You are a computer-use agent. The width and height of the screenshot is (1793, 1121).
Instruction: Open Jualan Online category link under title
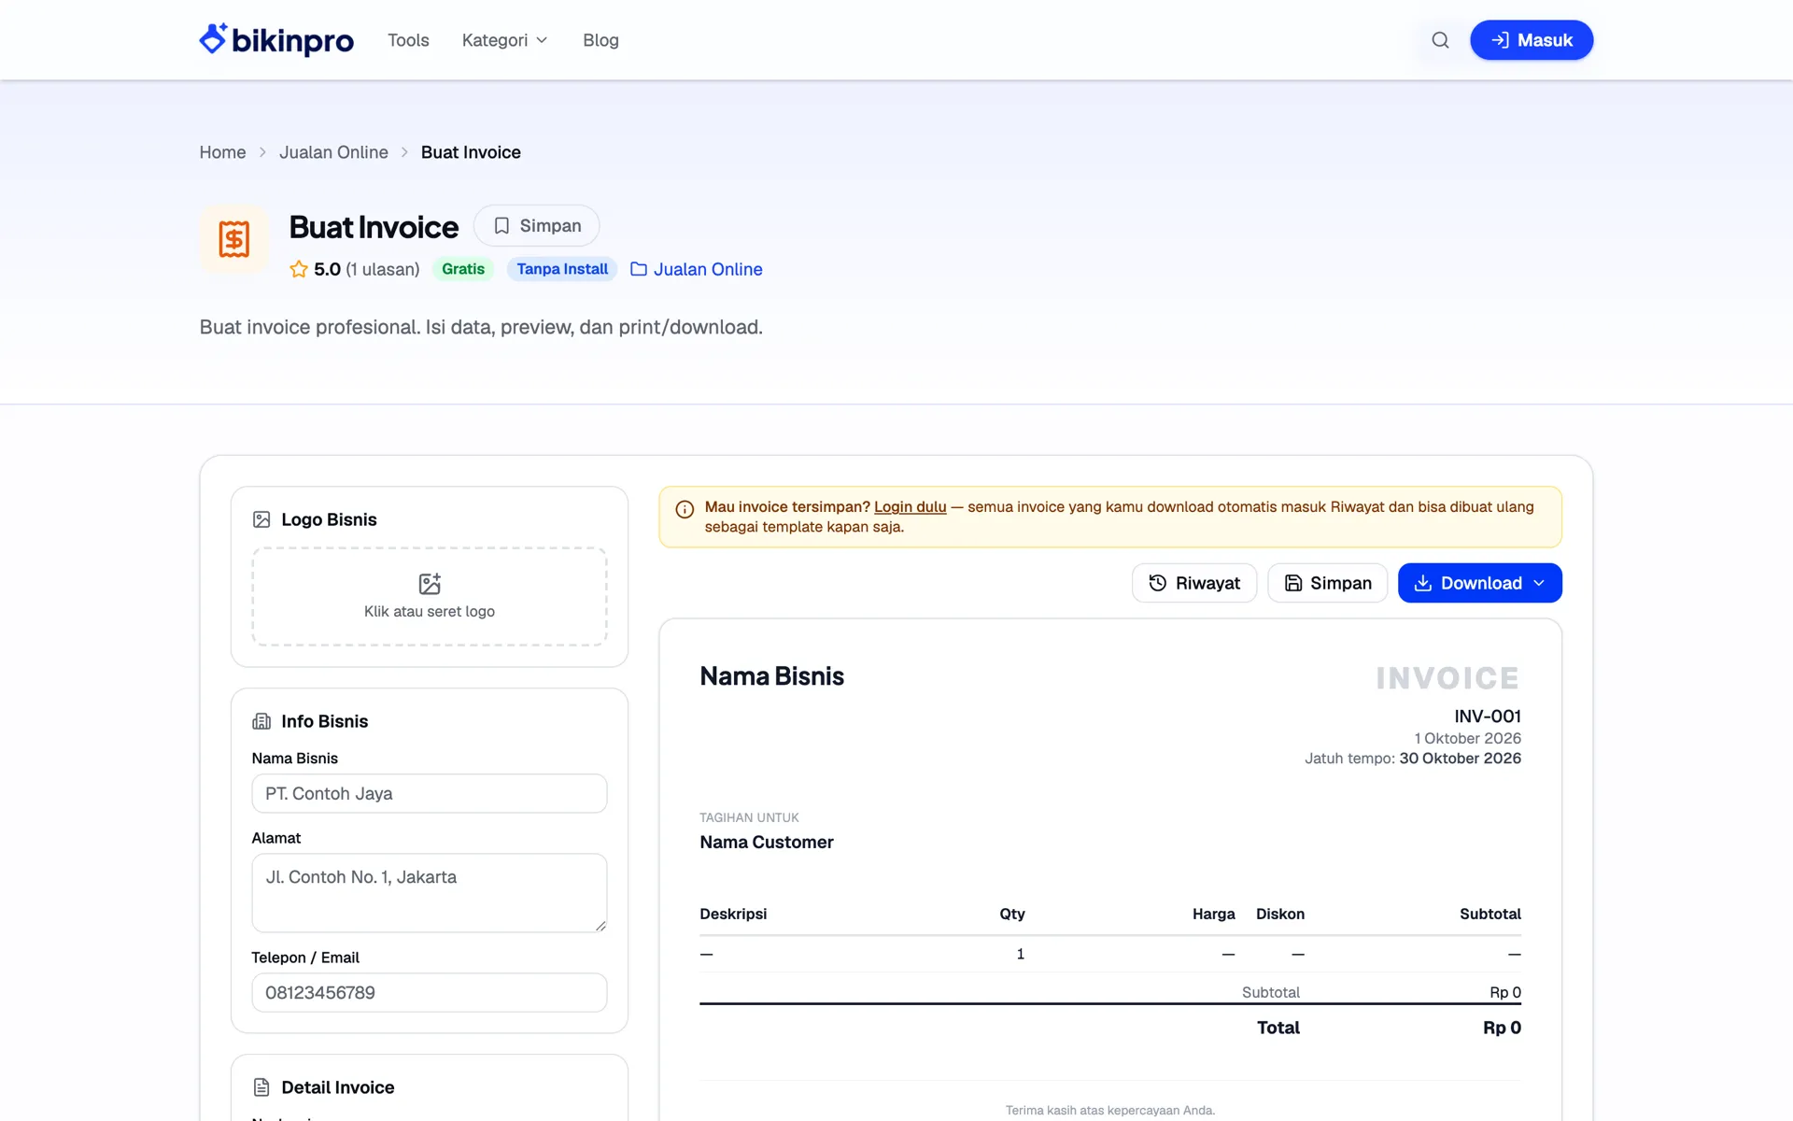coord(708,269)
